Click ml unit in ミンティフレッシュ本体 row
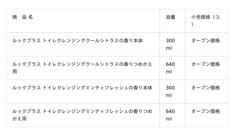The image size is (239, 136). click(x=169, y=95)
